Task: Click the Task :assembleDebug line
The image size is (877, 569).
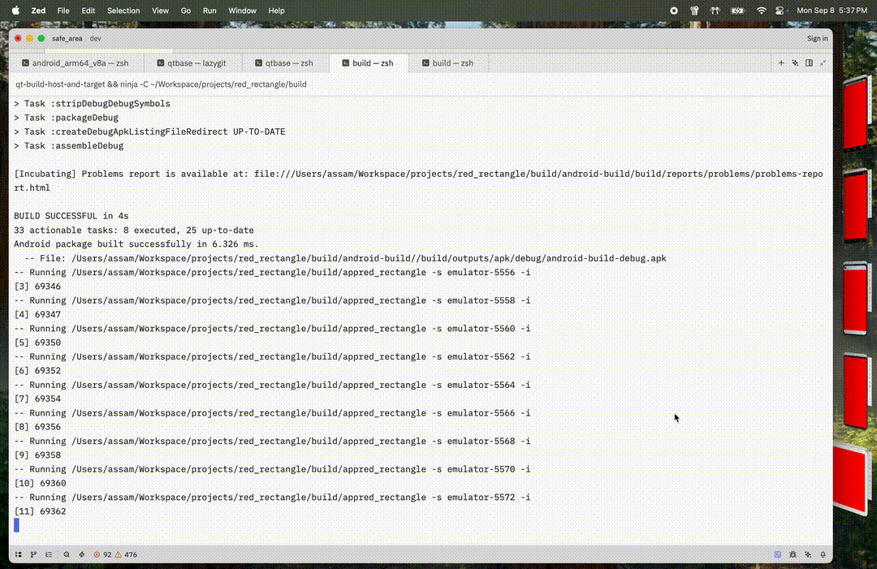Action: [x=69, y=146]
